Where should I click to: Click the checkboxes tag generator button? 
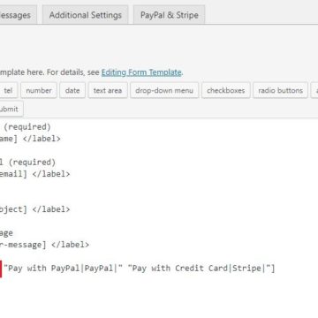click(226, 90)
